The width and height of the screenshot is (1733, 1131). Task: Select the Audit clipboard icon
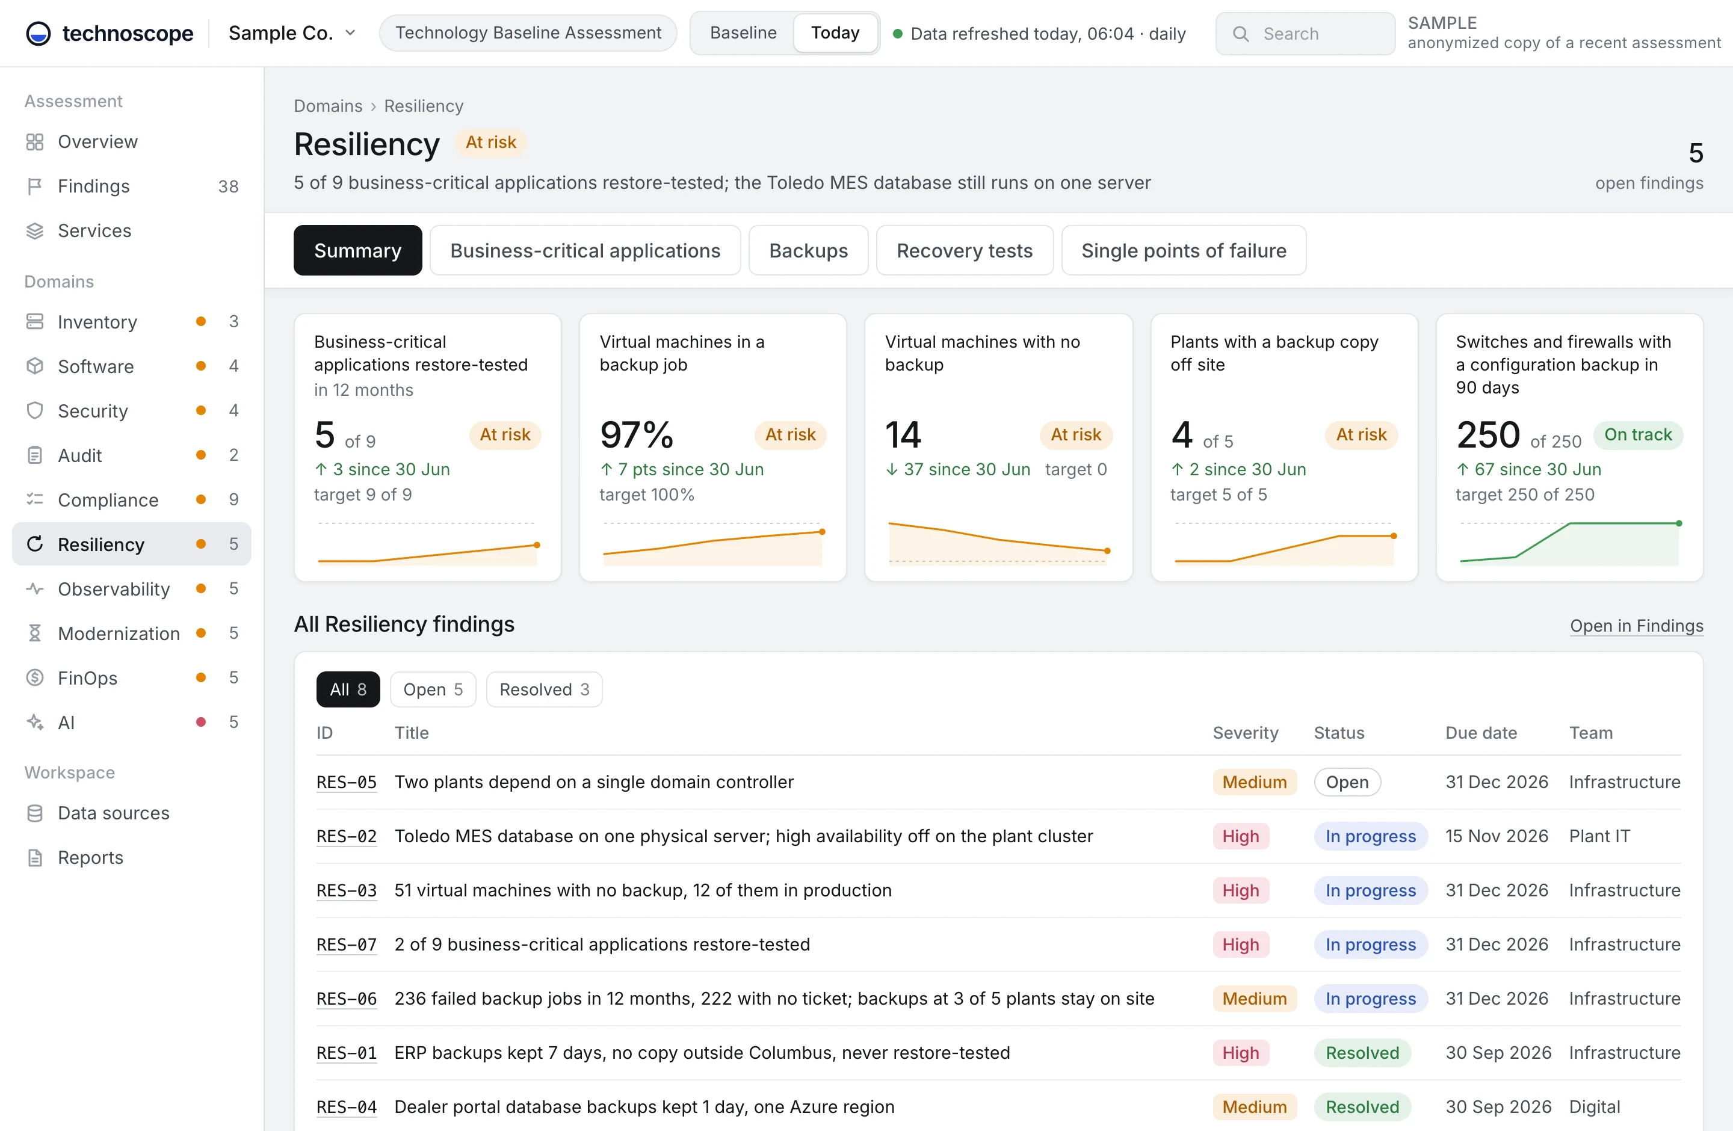click(x=35, y=455)
